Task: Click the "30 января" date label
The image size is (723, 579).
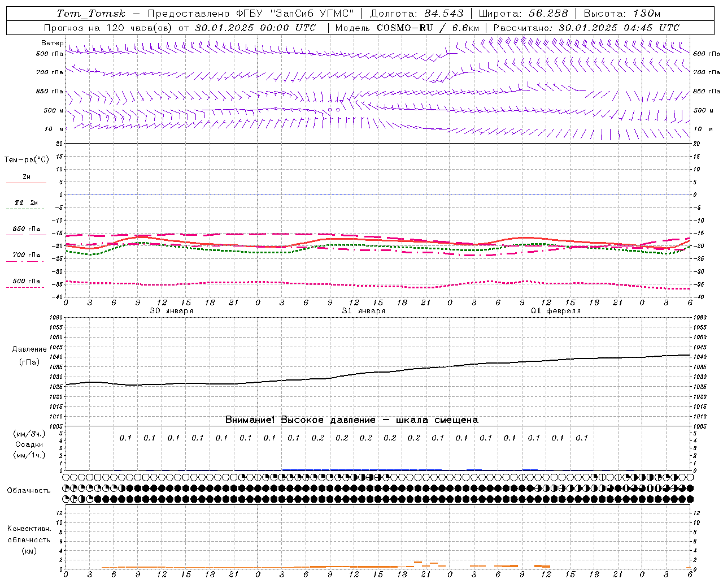Action: 172,311
